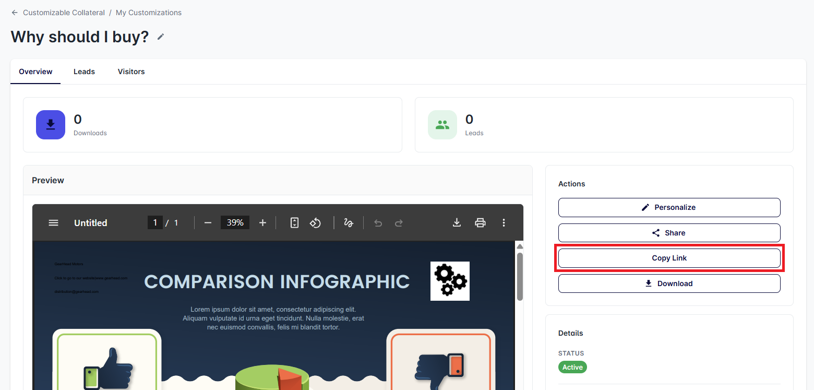Click the Copy Link button
This screenshot has height=390, width=814.
point(669,258)
